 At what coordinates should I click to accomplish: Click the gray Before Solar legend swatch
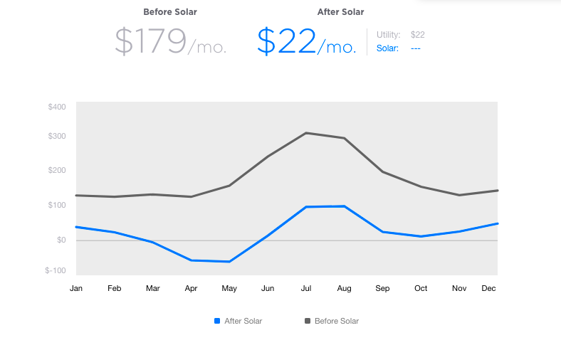tap(308, 321)
